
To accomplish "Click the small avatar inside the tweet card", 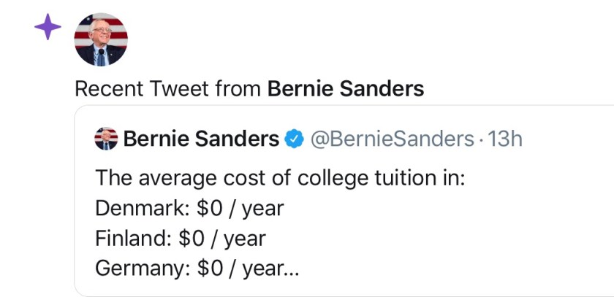I will point(107,139).
